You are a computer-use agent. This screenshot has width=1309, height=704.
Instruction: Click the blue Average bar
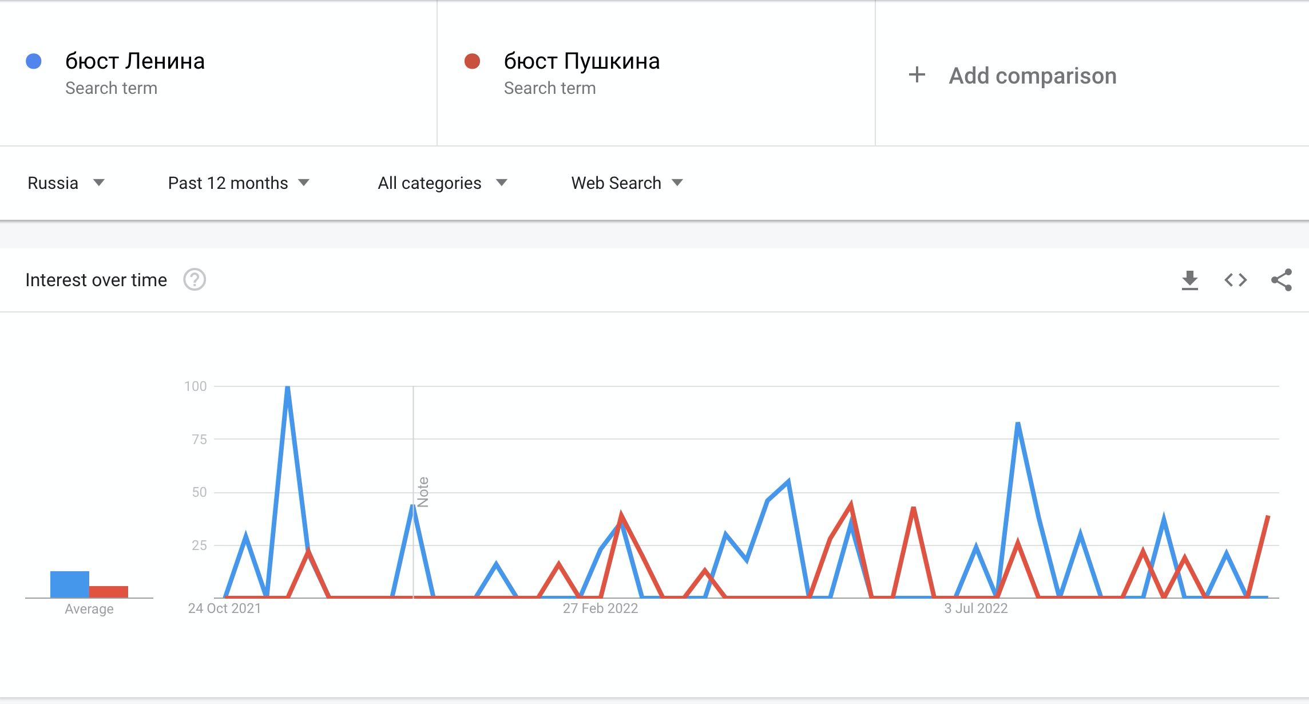click(x=70, y=584)
